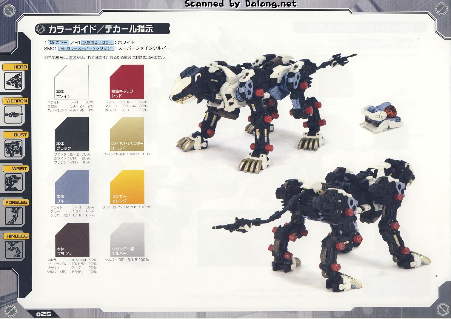Click the 黄橙色 :58/H24 2% line
This screenshot has width=451, height=319.
coord(70,106)
